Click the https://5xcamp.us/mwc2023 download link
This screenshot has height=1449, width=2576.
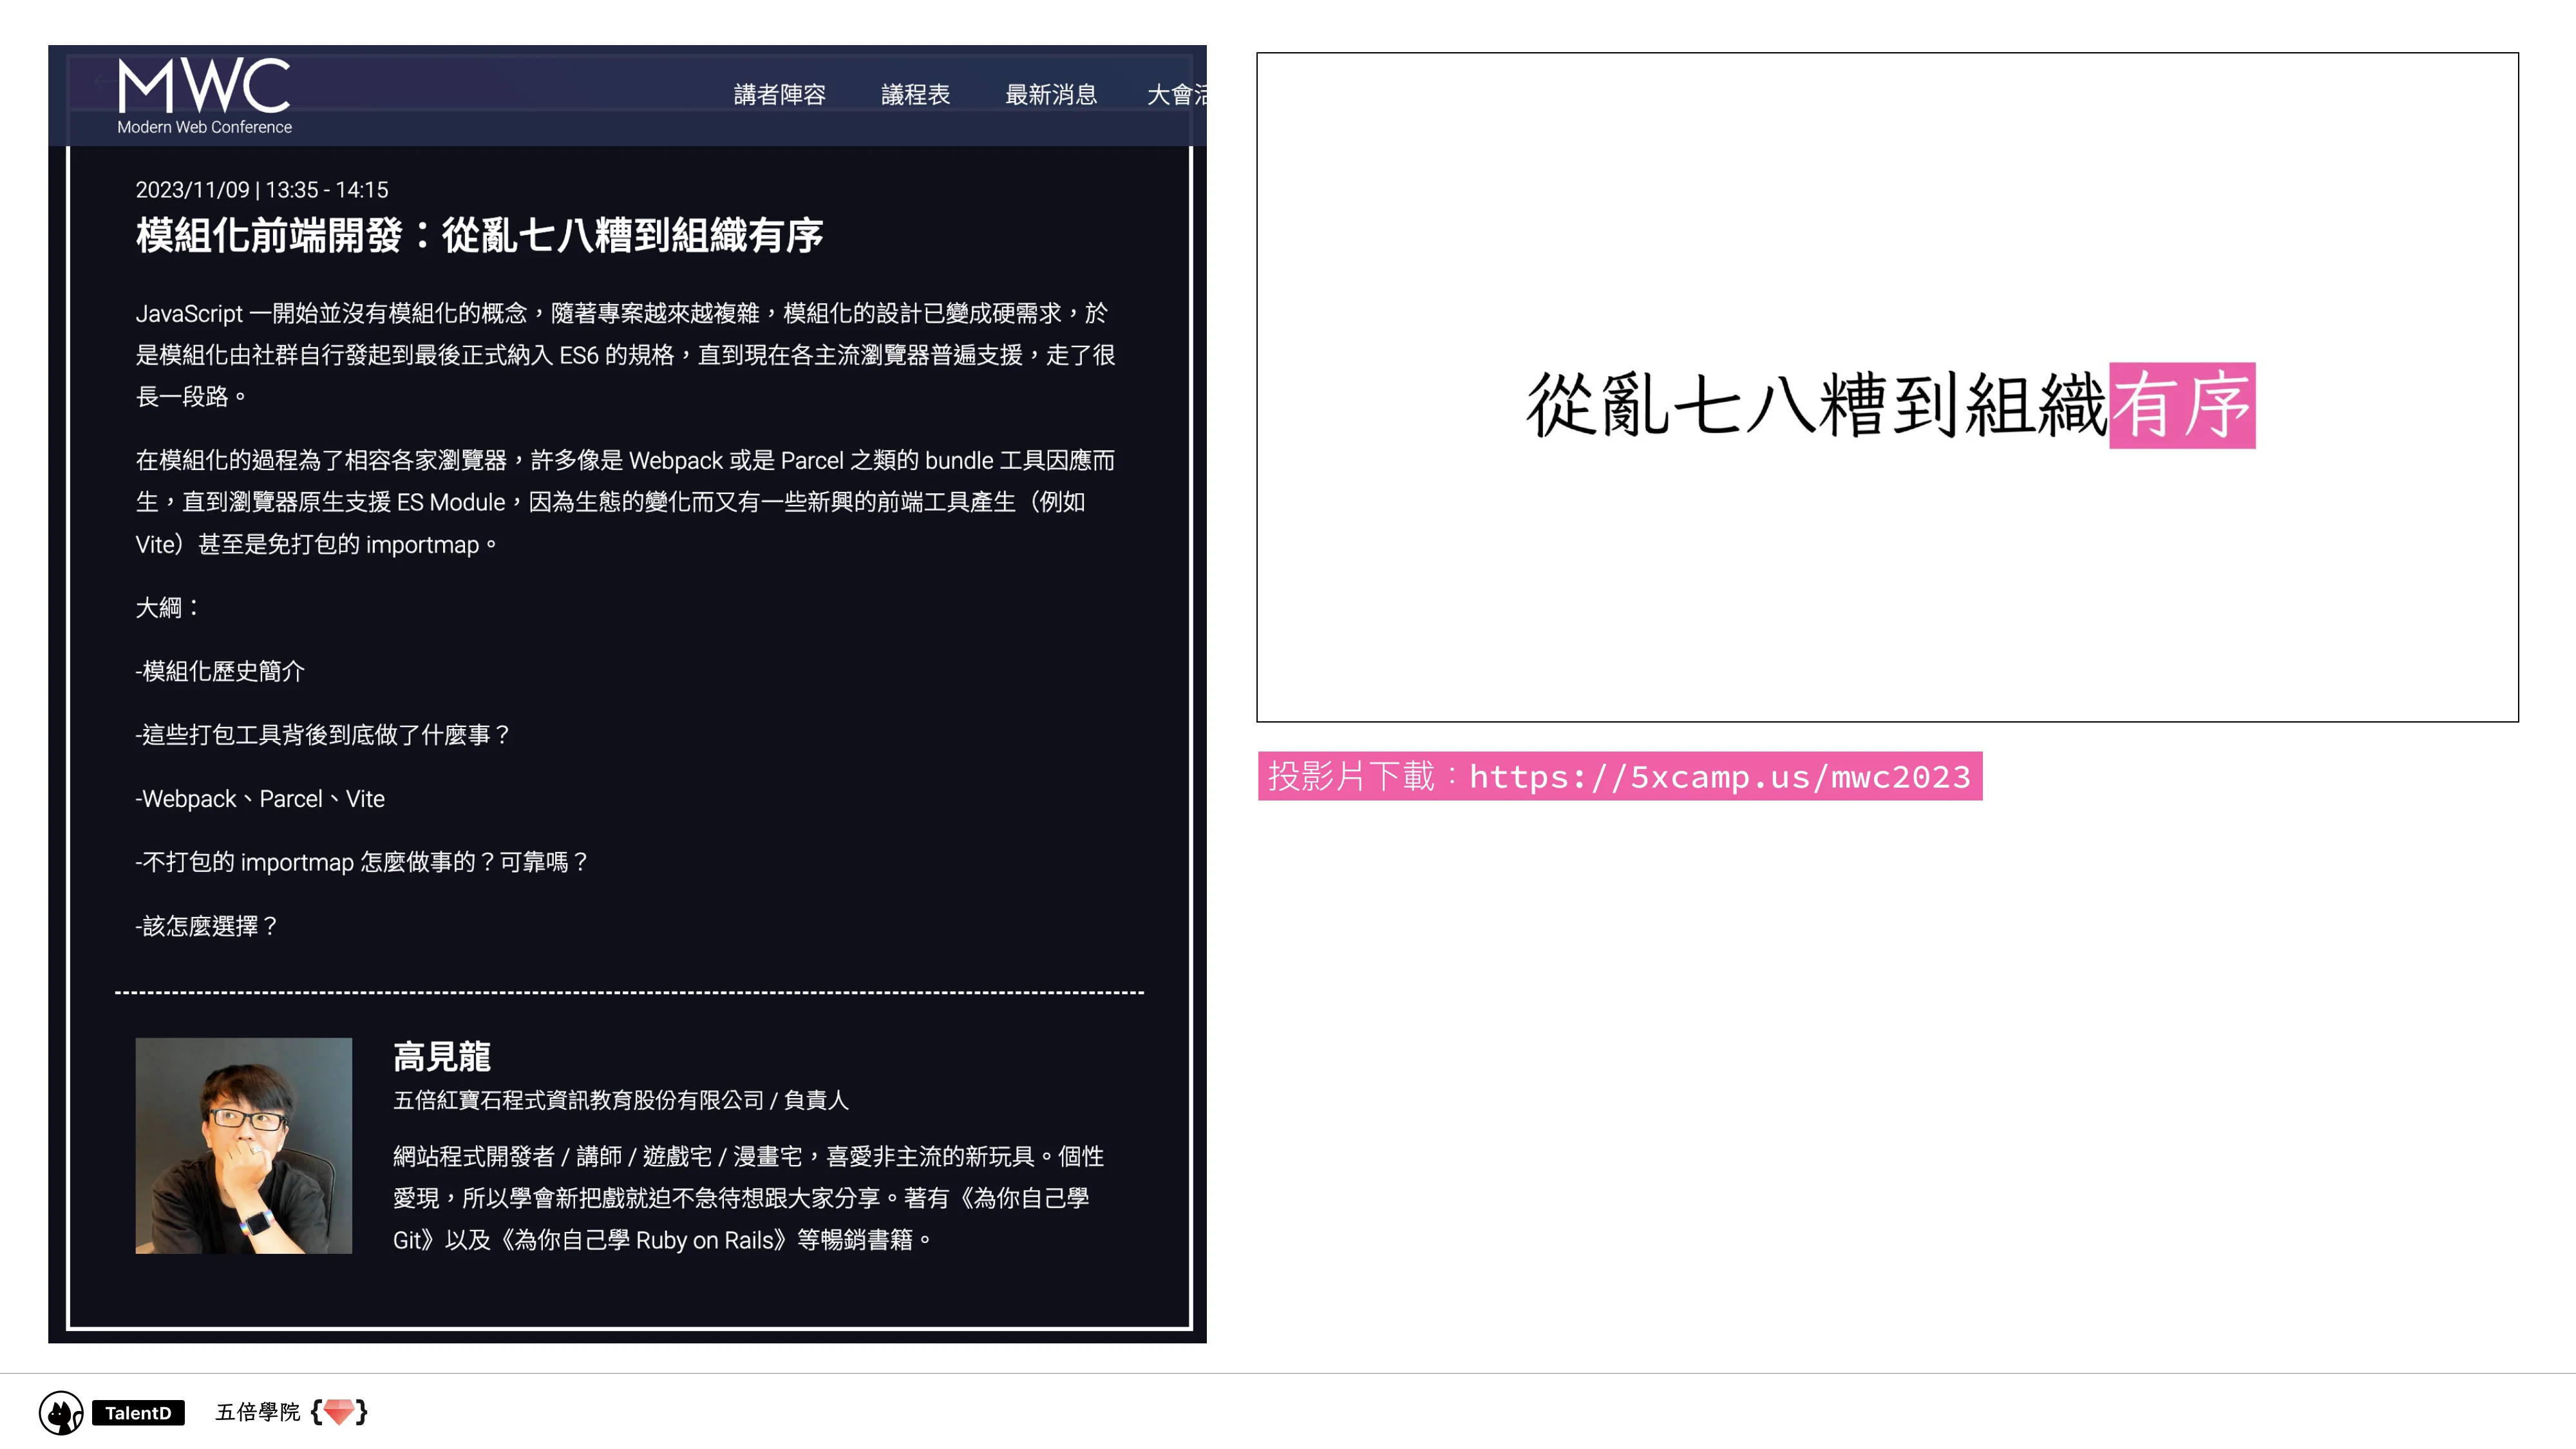pos(1719,777)
